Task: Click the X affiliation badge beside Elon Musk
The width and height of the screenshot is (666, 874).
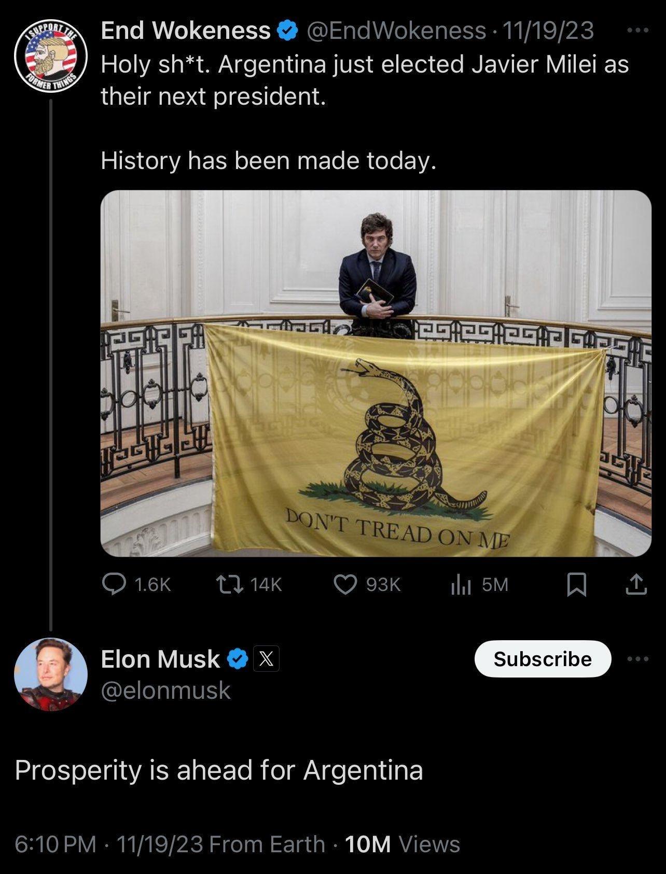Action: click(266, 659)
